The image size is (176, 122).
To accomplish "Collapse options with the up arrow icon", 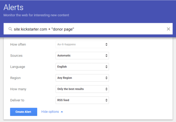I will [62, 112].
